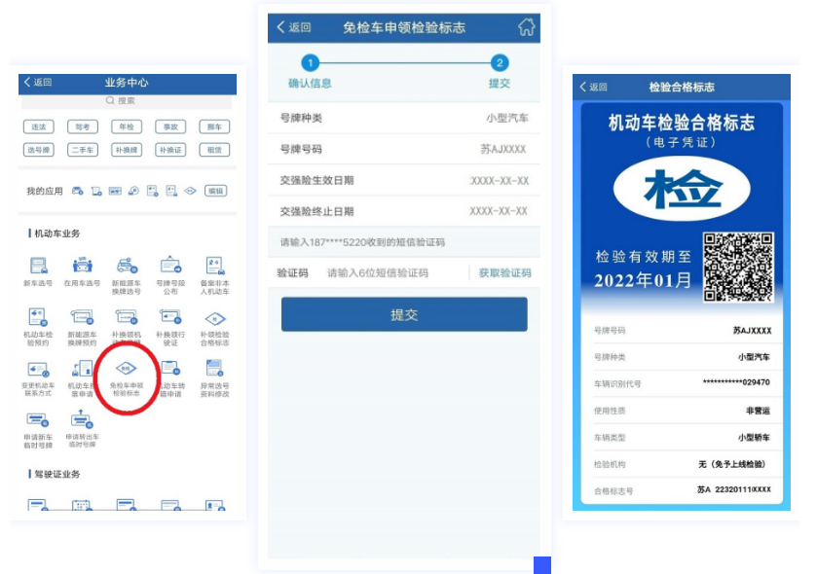The height and width of the screenshot is (574, 817).
Task: Tap the 检验机构 无(免予上线检验) row
Action: coord(682,464)
